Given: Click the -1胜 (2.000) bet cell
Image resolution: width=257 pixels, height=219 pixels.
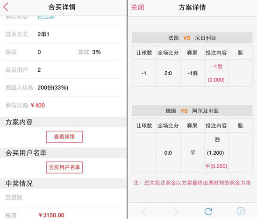Looking at the screenshot, I should point(216,73).
